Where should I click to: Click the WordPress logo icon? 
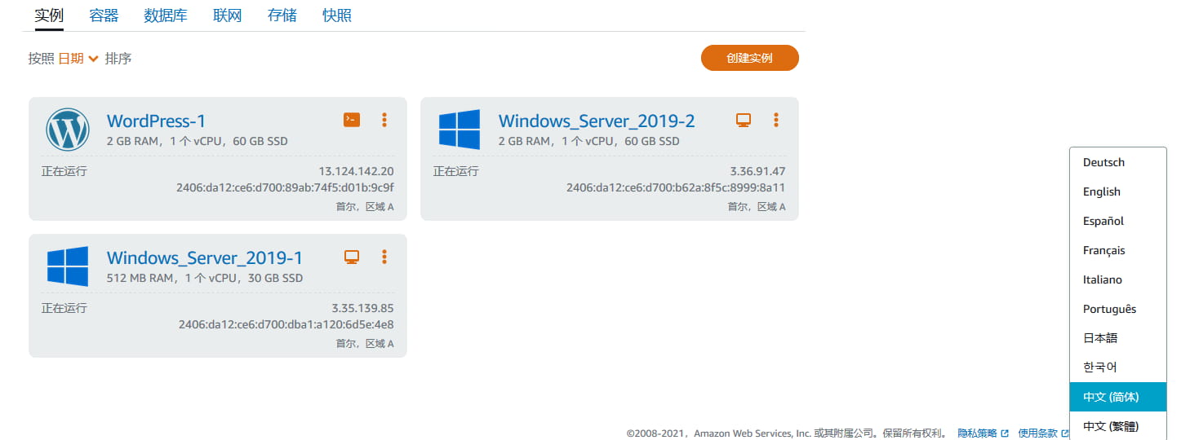(x=68, y=130)
